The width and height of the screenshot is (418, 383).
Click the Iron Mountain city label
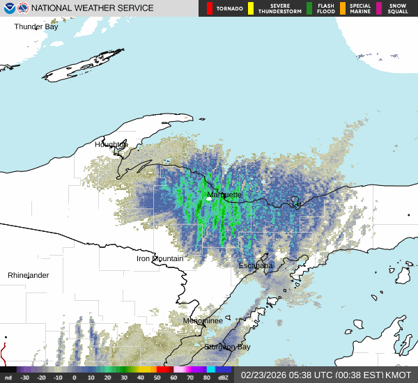160,258
